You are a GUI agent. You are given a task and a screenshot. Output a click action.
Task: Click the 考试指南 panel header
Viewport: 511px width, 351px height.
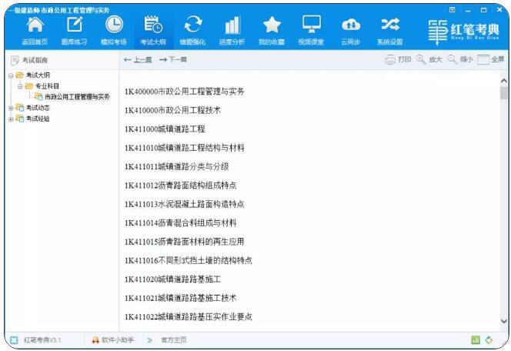click(29, 60)
